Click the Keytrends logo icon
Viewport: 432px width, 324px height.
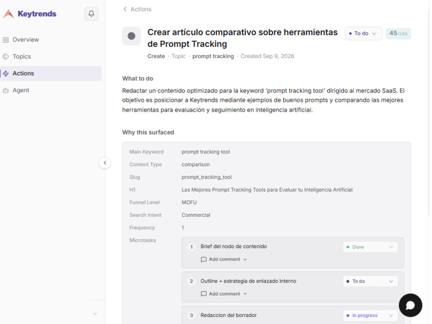pyautogui.click(x=8, y=14)
